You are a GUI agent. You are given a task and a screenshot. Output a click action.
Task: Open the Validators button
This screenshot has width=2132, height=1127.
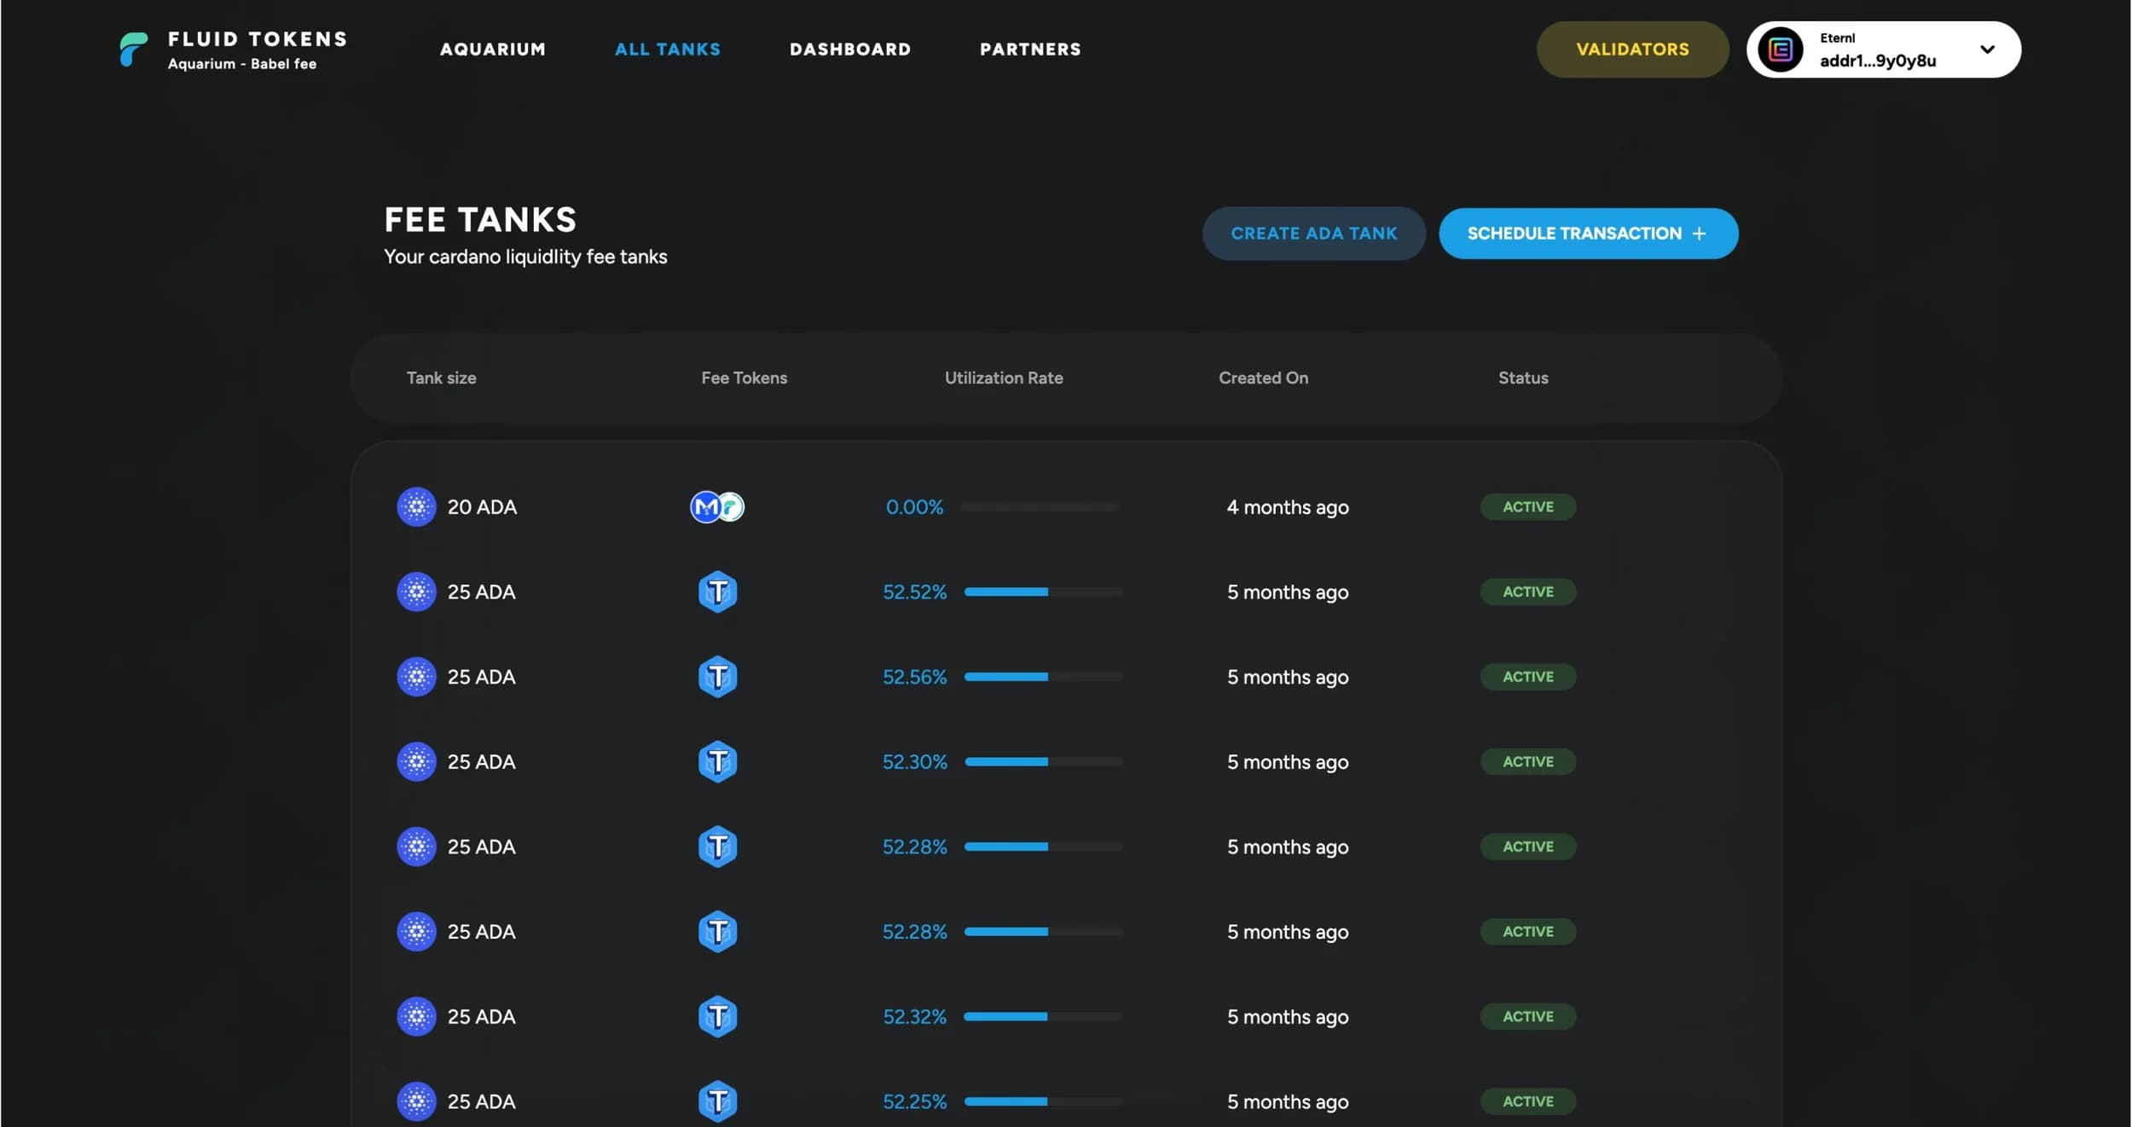click(x=1631, y=49)
